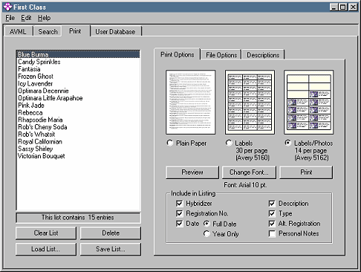The width and height of the screenshot is (361, 272).
Task: Click the 'This list contains 15 entries' status
Action: (78, 218)
